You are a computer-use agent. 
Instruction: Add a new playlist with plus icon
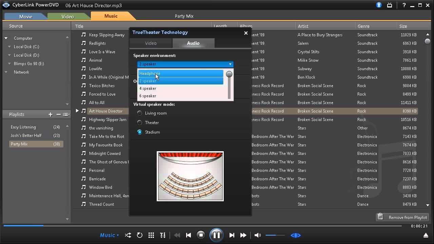pyautogui.click(x=51, y=115)
